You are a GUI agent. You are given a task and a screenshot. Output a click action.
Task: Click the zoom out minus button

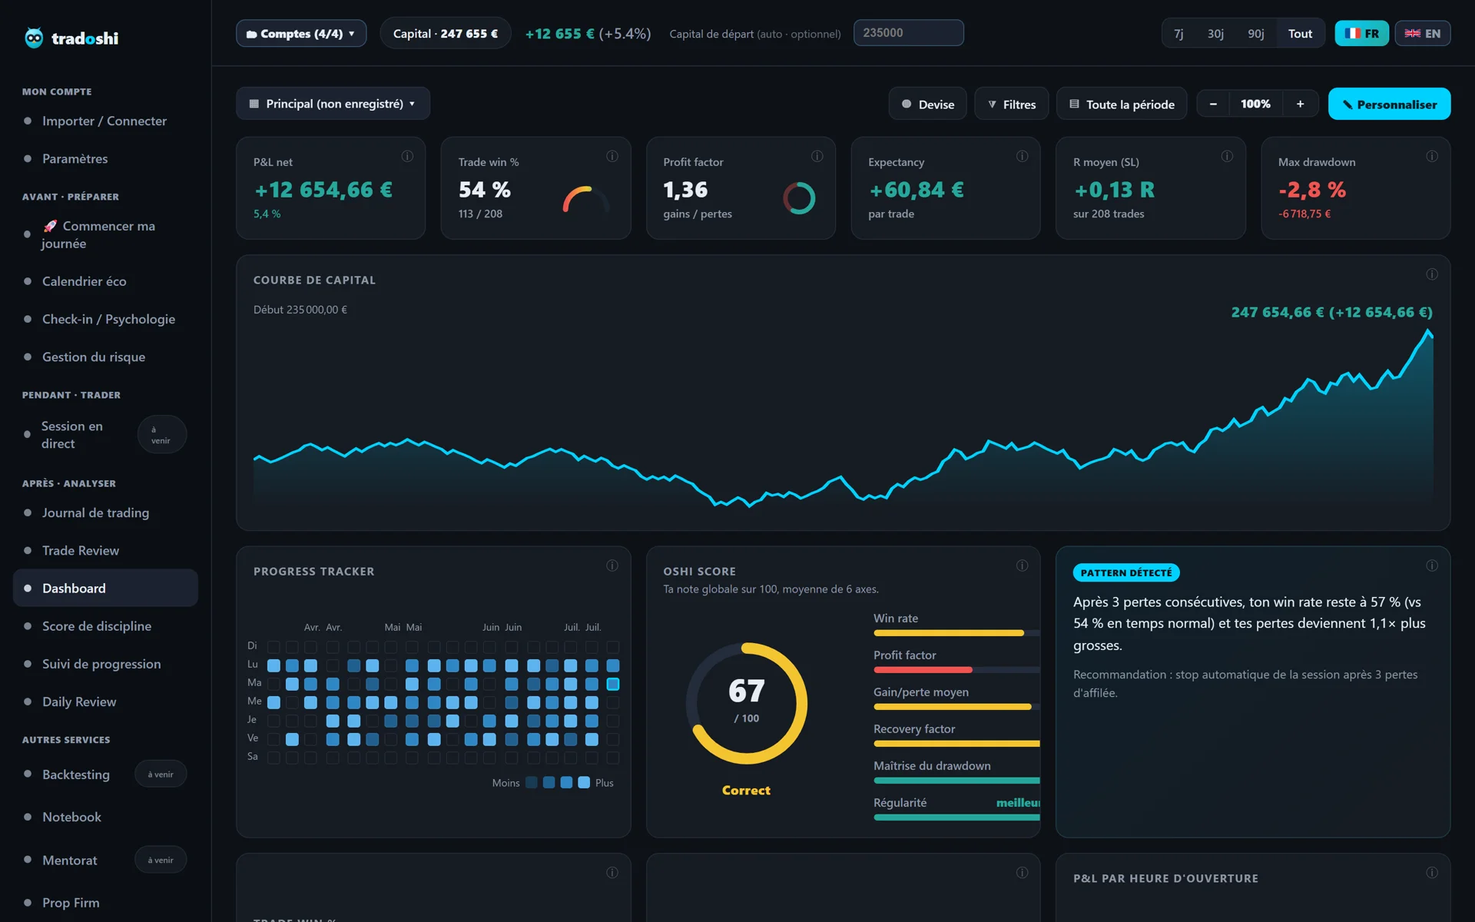click(x=1213, y=104)
